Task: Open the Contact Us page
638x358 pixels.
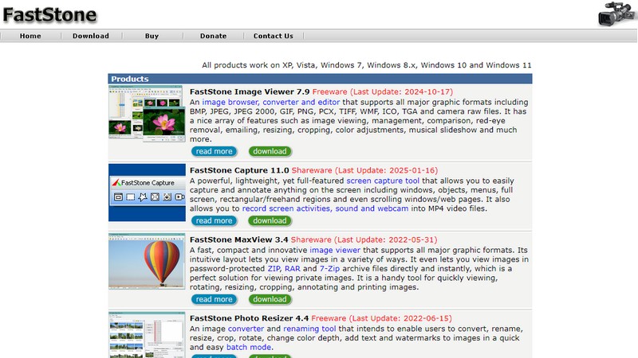Action: [x=274, y=36]
